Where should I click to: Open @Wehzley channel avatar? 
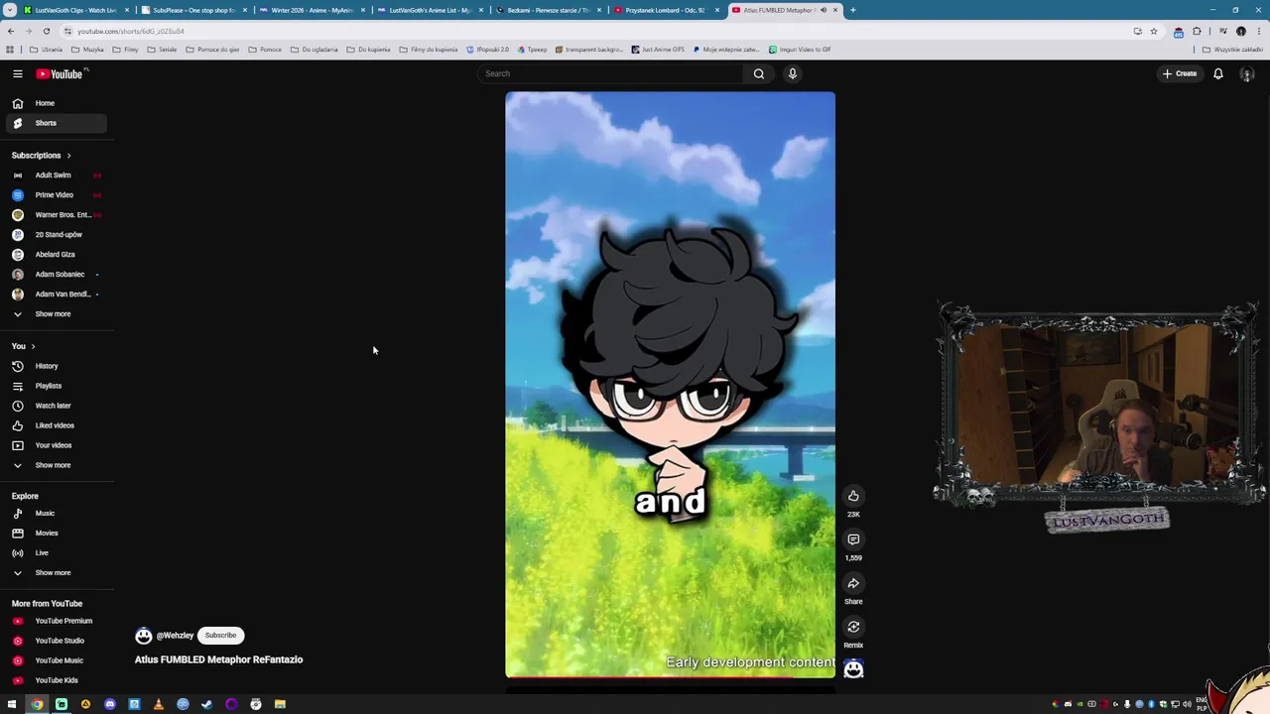(x=144, y=636)
